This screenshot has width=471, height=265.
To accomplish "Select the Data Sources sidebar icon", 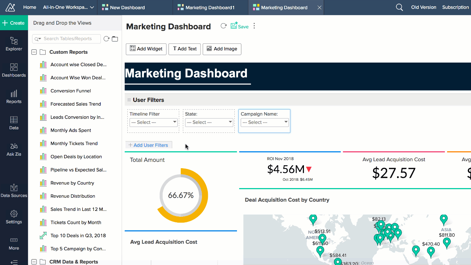I will [x=14, y=191].
